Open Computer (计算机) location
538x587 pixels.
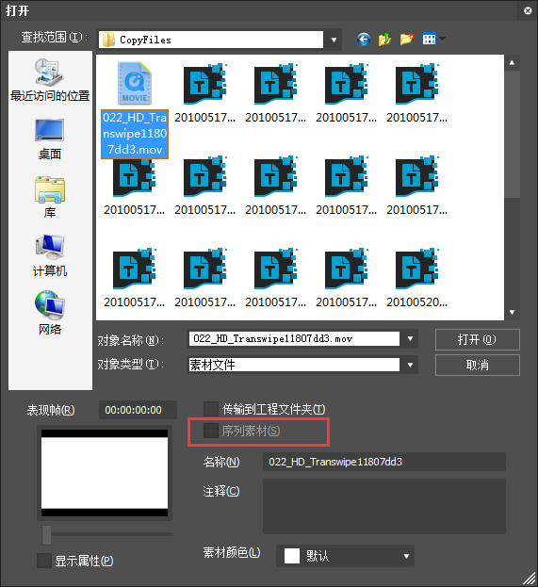click(50, 255)
